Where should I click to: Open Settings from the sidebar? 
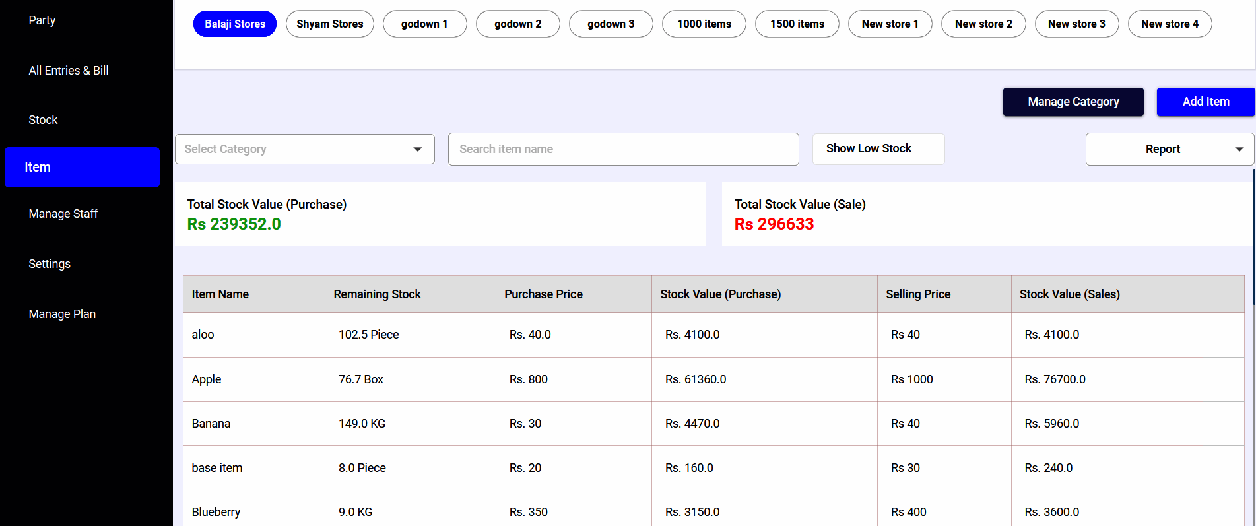pos(50,264)
